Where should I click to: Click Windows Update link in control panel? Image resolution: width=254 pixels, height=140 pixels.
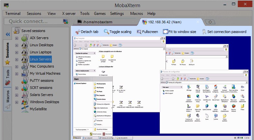pyautogui.click(x=168, y=91)
